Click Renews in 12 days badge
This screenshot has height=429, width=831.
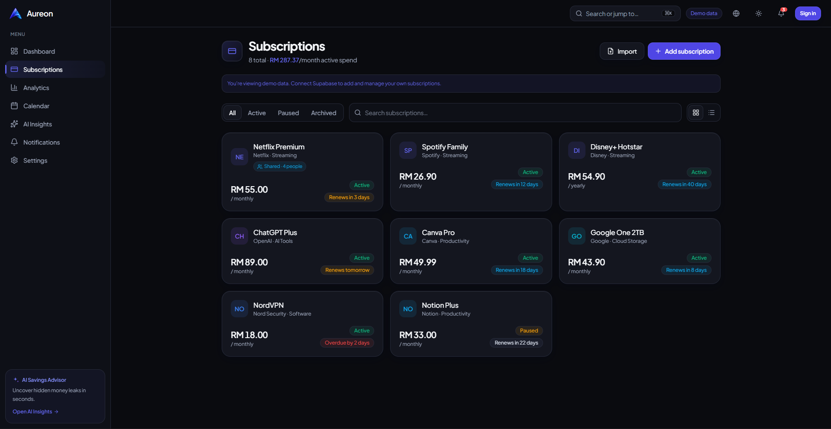point(517,184)
